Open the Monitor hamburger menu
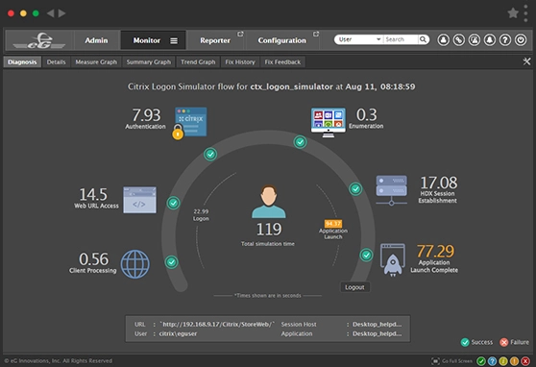The image size is (536, 367). pos(174,40)
